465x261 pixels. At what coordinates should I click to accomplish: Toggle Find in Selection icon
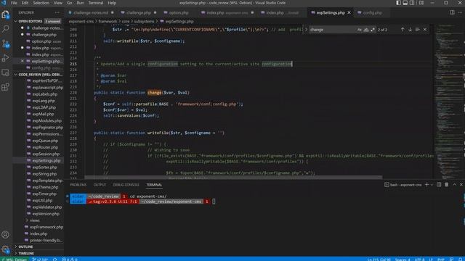click(417, 30)
